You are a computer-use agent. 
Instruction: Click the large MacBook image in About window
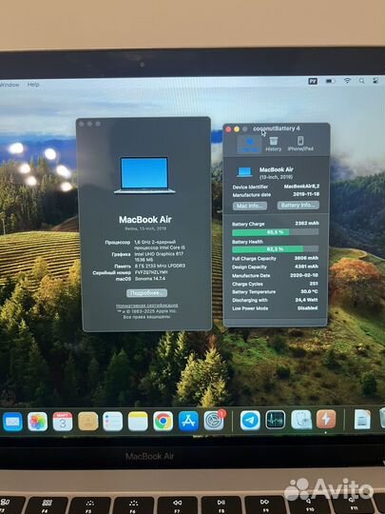[144, 175]
